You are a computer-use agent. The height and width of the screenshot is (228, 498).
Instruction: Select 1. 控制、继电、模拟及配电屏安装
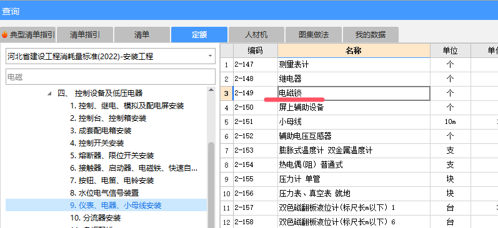[127, 106]
